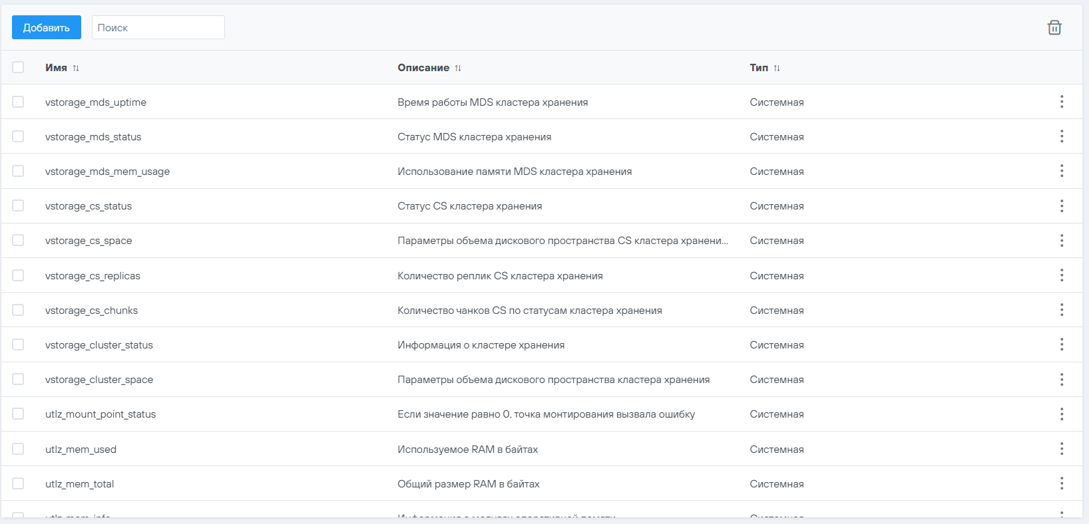This screenshot has width=1089, height=524.
Task: Sort by Тип column sort icon
Action: point(777,68)
